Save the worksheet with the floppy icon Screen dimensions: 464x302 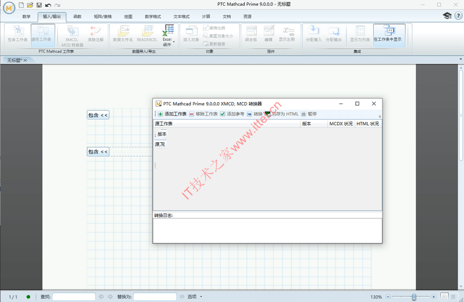(39, 5)
